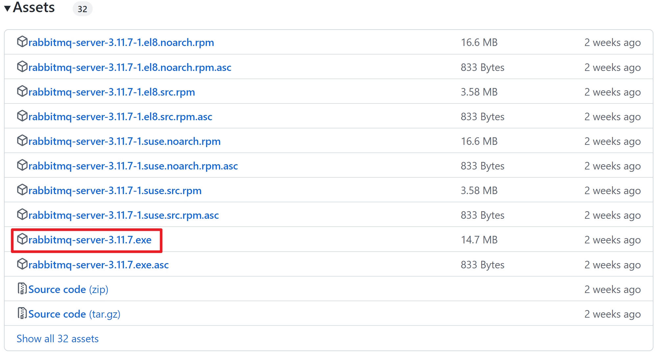
Task: Click package icon beside suse.noarch.rpm file
Action: pos(22,141)
